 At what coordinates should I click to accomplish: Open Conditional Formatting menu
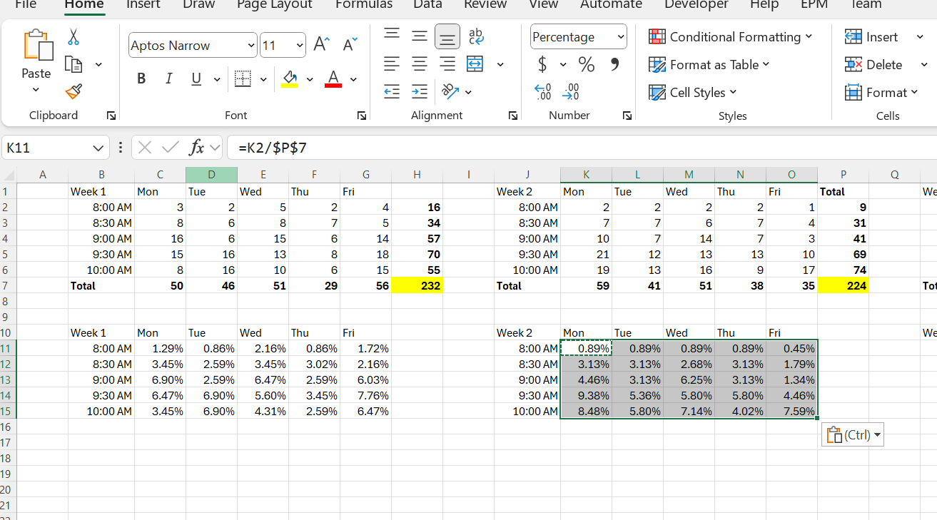(731, 37)
